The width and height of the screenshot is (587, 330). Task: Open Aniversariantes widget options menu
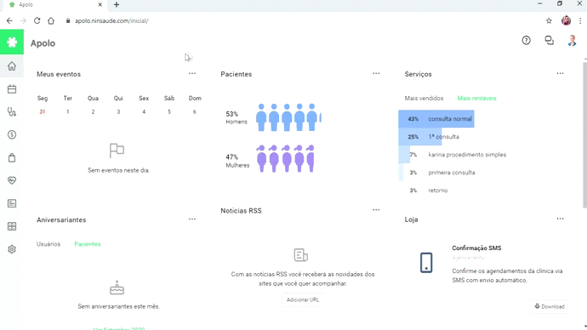pyautogui.click(x=192, y=219)
